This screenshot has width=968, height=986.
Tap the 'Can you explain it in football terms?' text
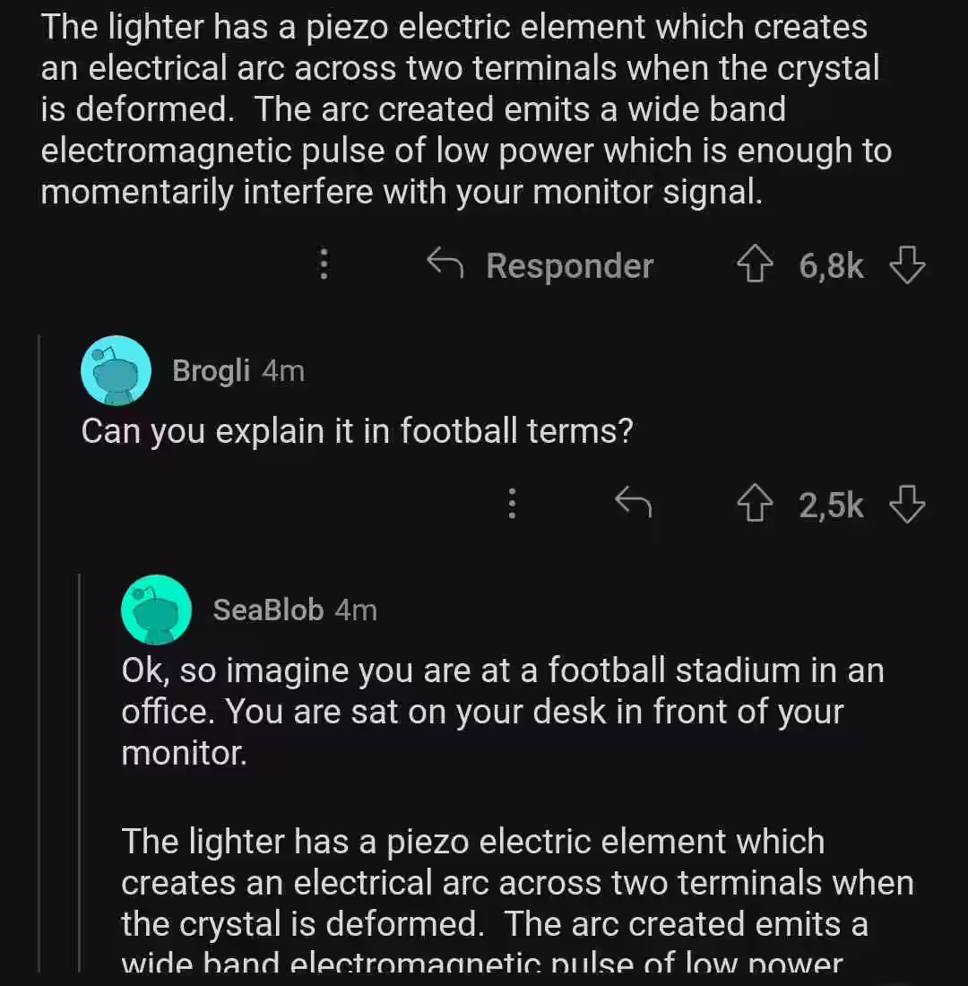tap(358, 431)
